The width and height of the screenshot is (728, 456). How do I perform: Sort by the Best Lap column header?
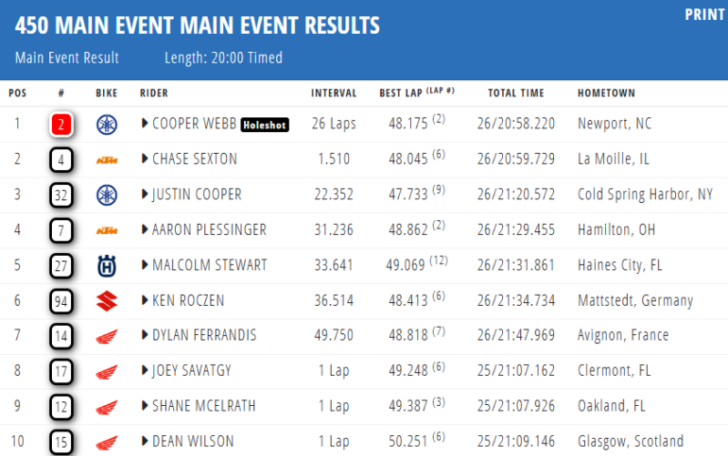[x=402, y=93]
